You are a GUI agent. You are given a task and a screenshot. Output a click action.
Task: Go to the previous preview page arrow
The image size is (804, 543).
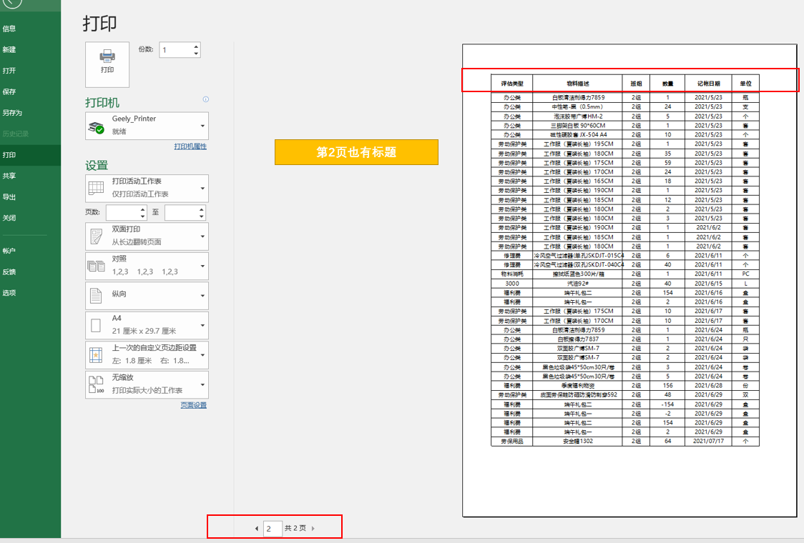pyautogui.click(x=257, y=529)
